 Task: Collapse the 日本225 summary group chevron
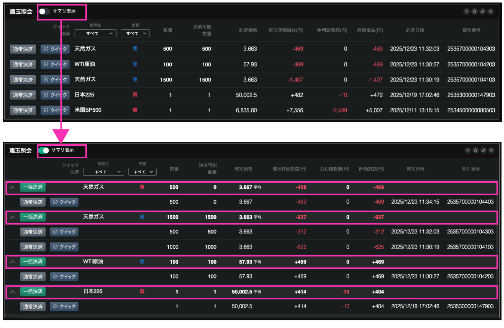point(13,292)
